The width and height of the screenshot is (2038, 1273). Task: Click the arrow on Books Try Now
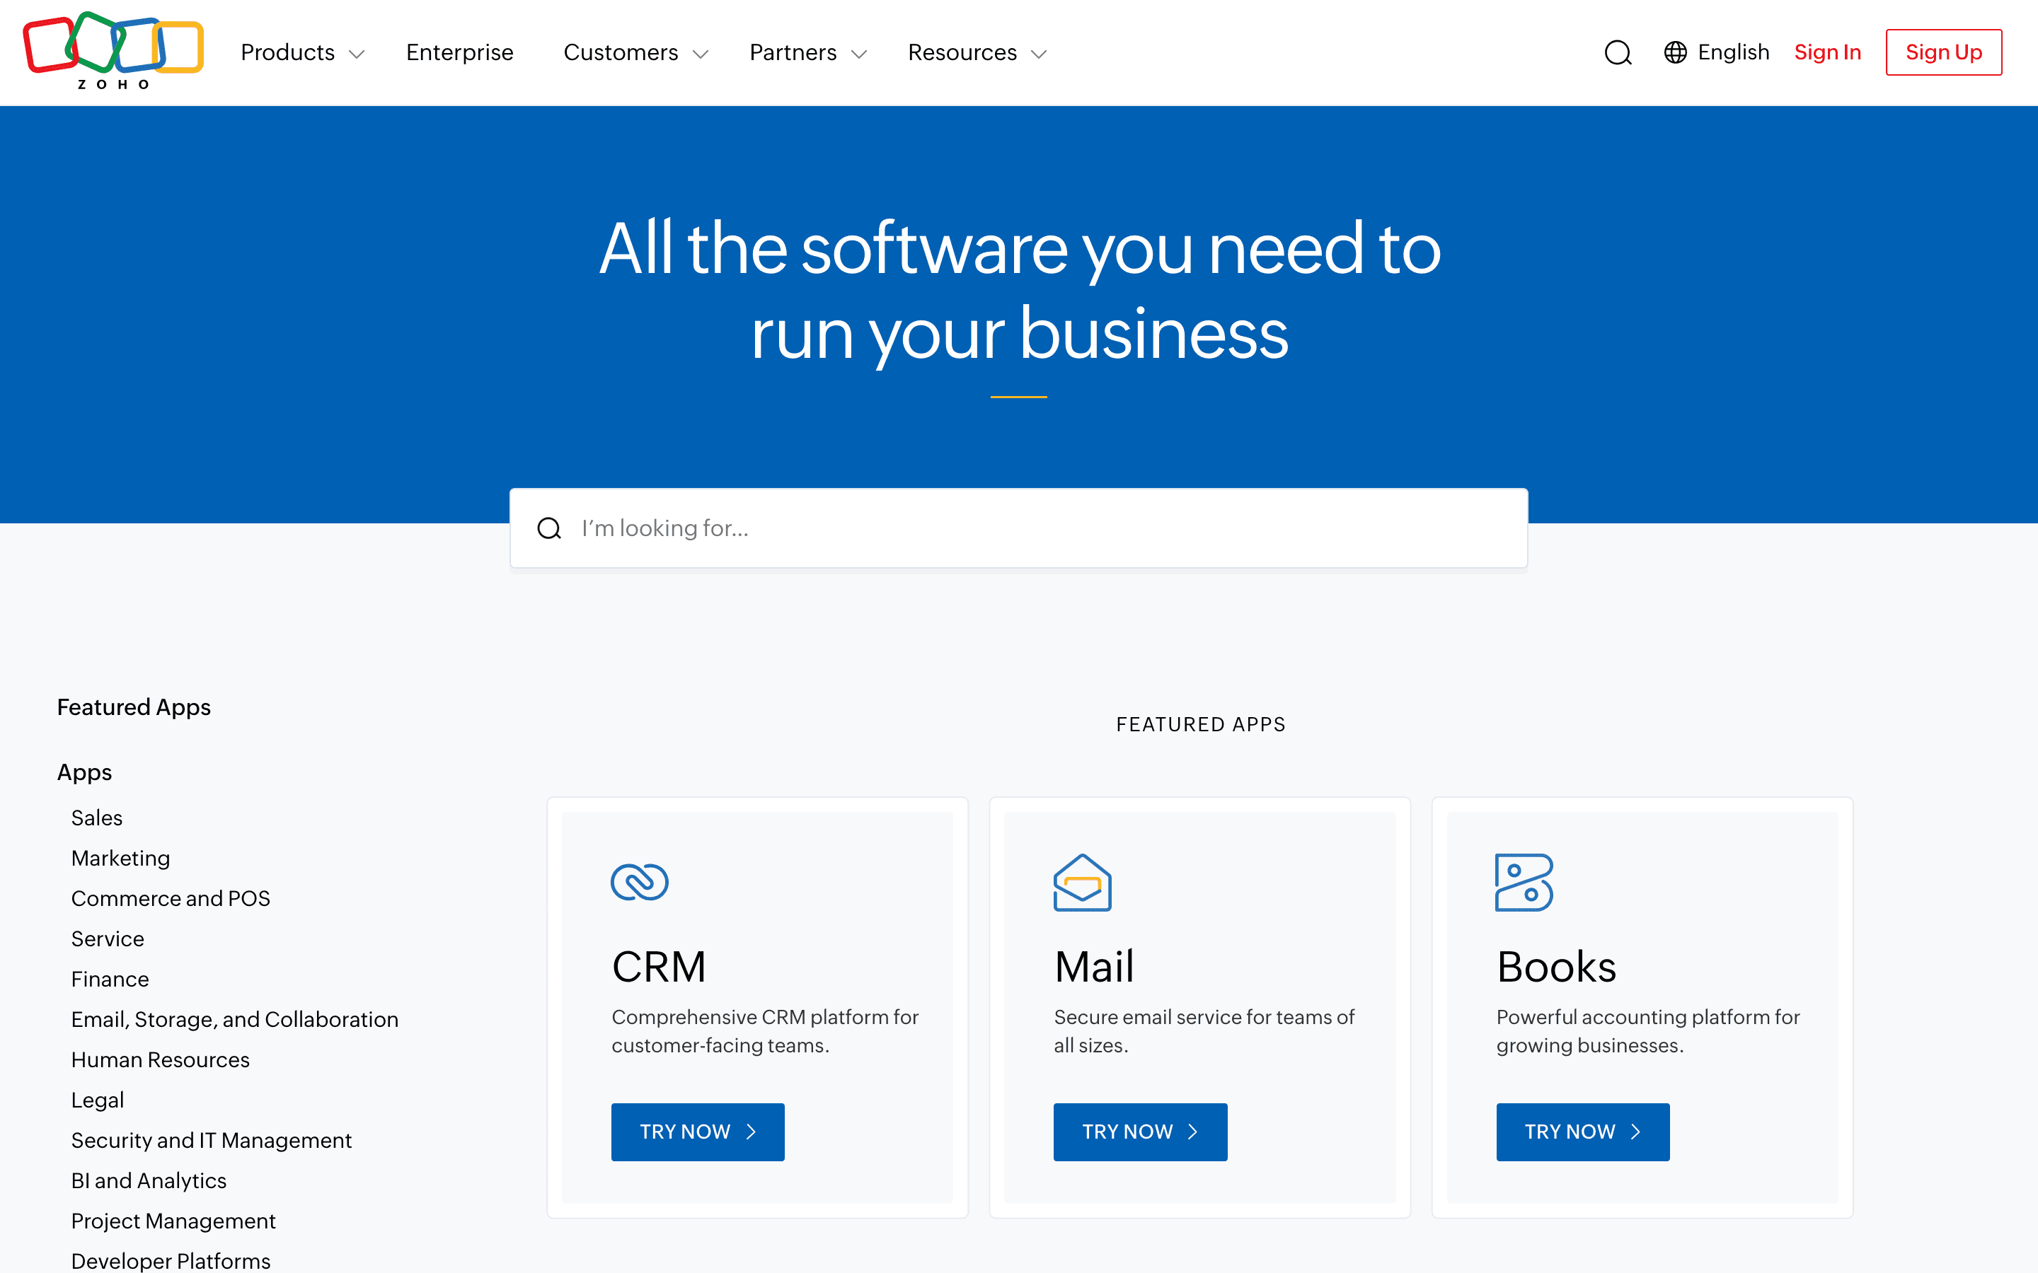pyautogui.click(x=1635, y=1132)
